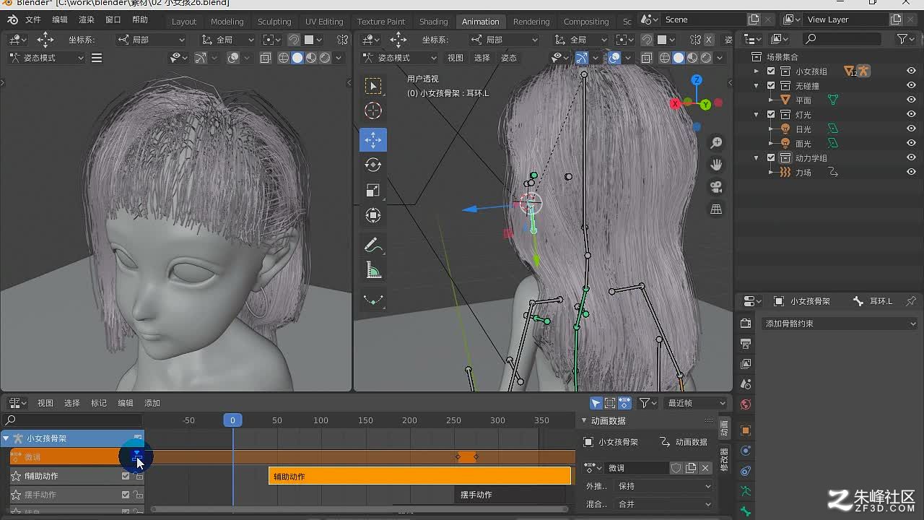Switch orthographic/perspective grid icon
The width and height of the screenshot is (924, 520).
click(x=716, y=209)
